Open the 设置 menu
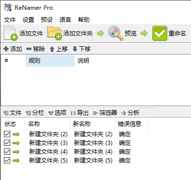This screenshot has width=191, height=180. [x=28, y=20]
